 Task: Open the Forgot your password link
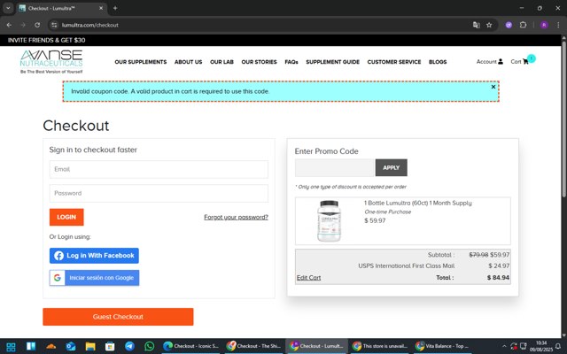pyautogui.click(x=237, y=217)
